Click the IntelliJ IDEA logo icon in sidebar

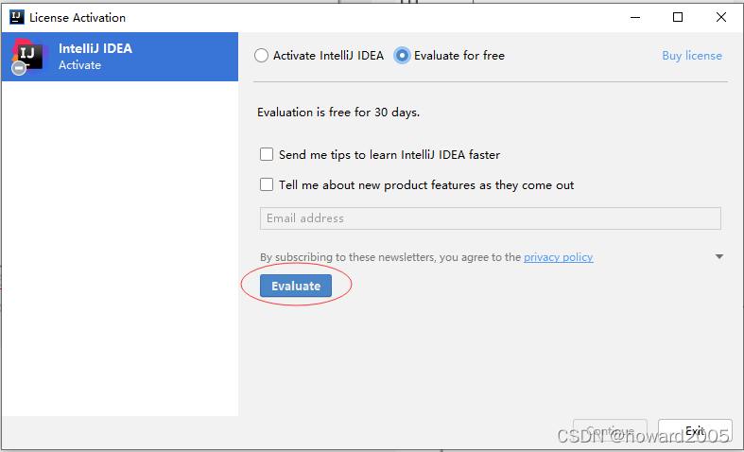tap(28, 57)
